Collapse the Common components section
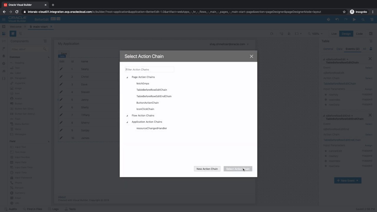The image size is (377, 212). tap(49, 57)
